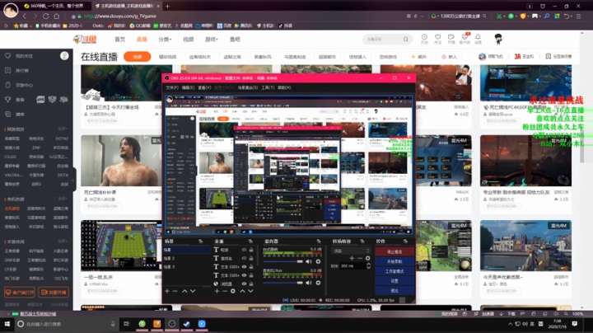Screen dimensions: 593x333
Task: Toggle eye icon of topmost OBS text source
Action: pyautogui.click(x=244, y=250)
